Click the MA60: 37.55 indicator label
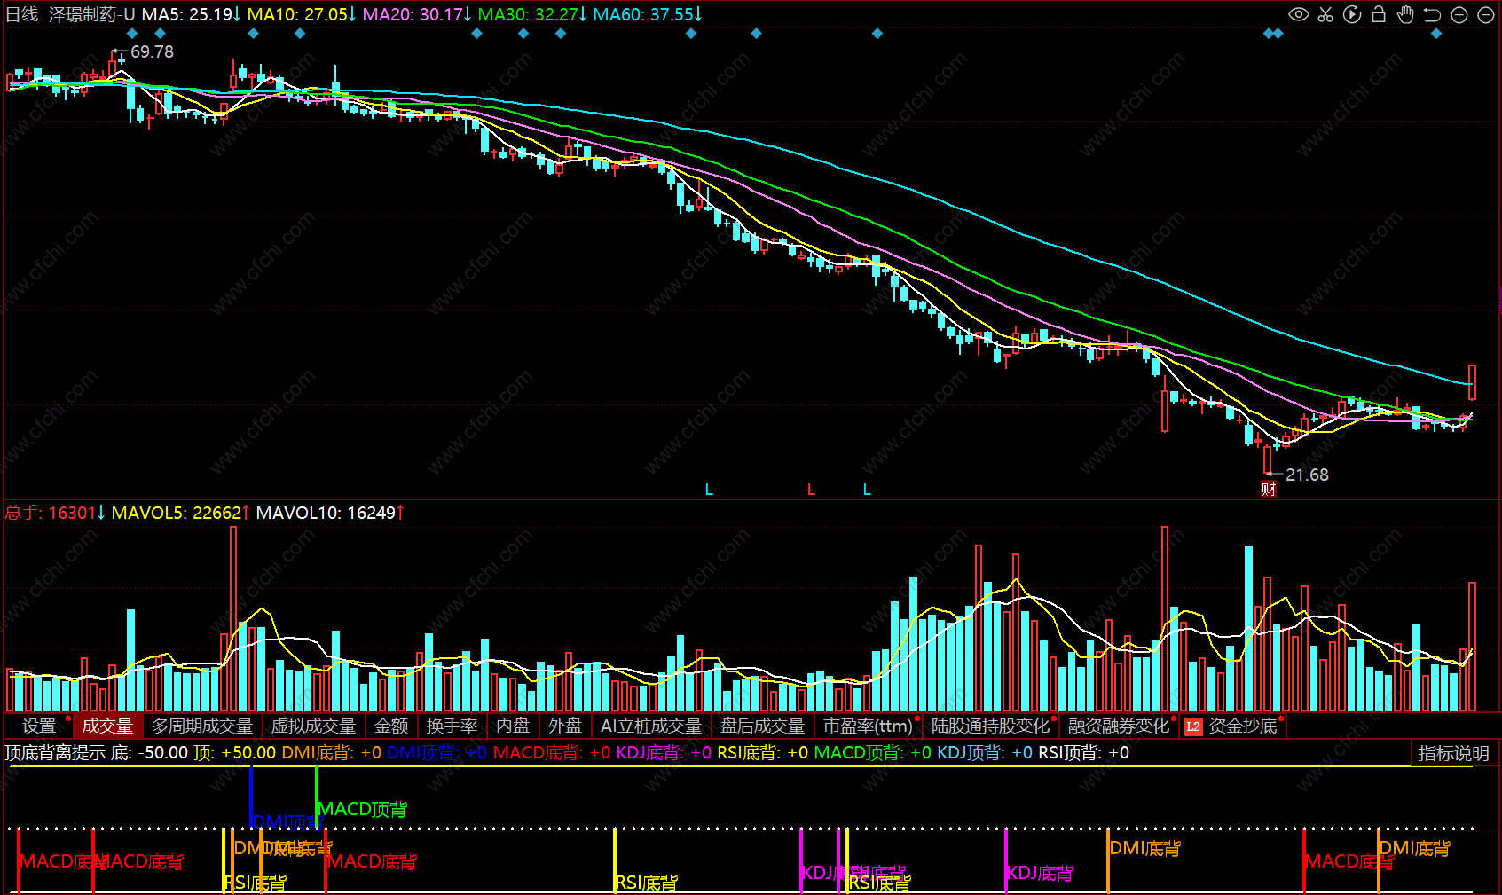 (648, 14)
